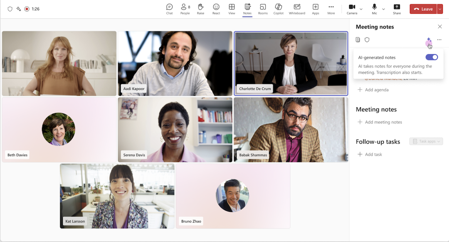Open the React emoji menu
449x242 pixels.
click(216, 9)
